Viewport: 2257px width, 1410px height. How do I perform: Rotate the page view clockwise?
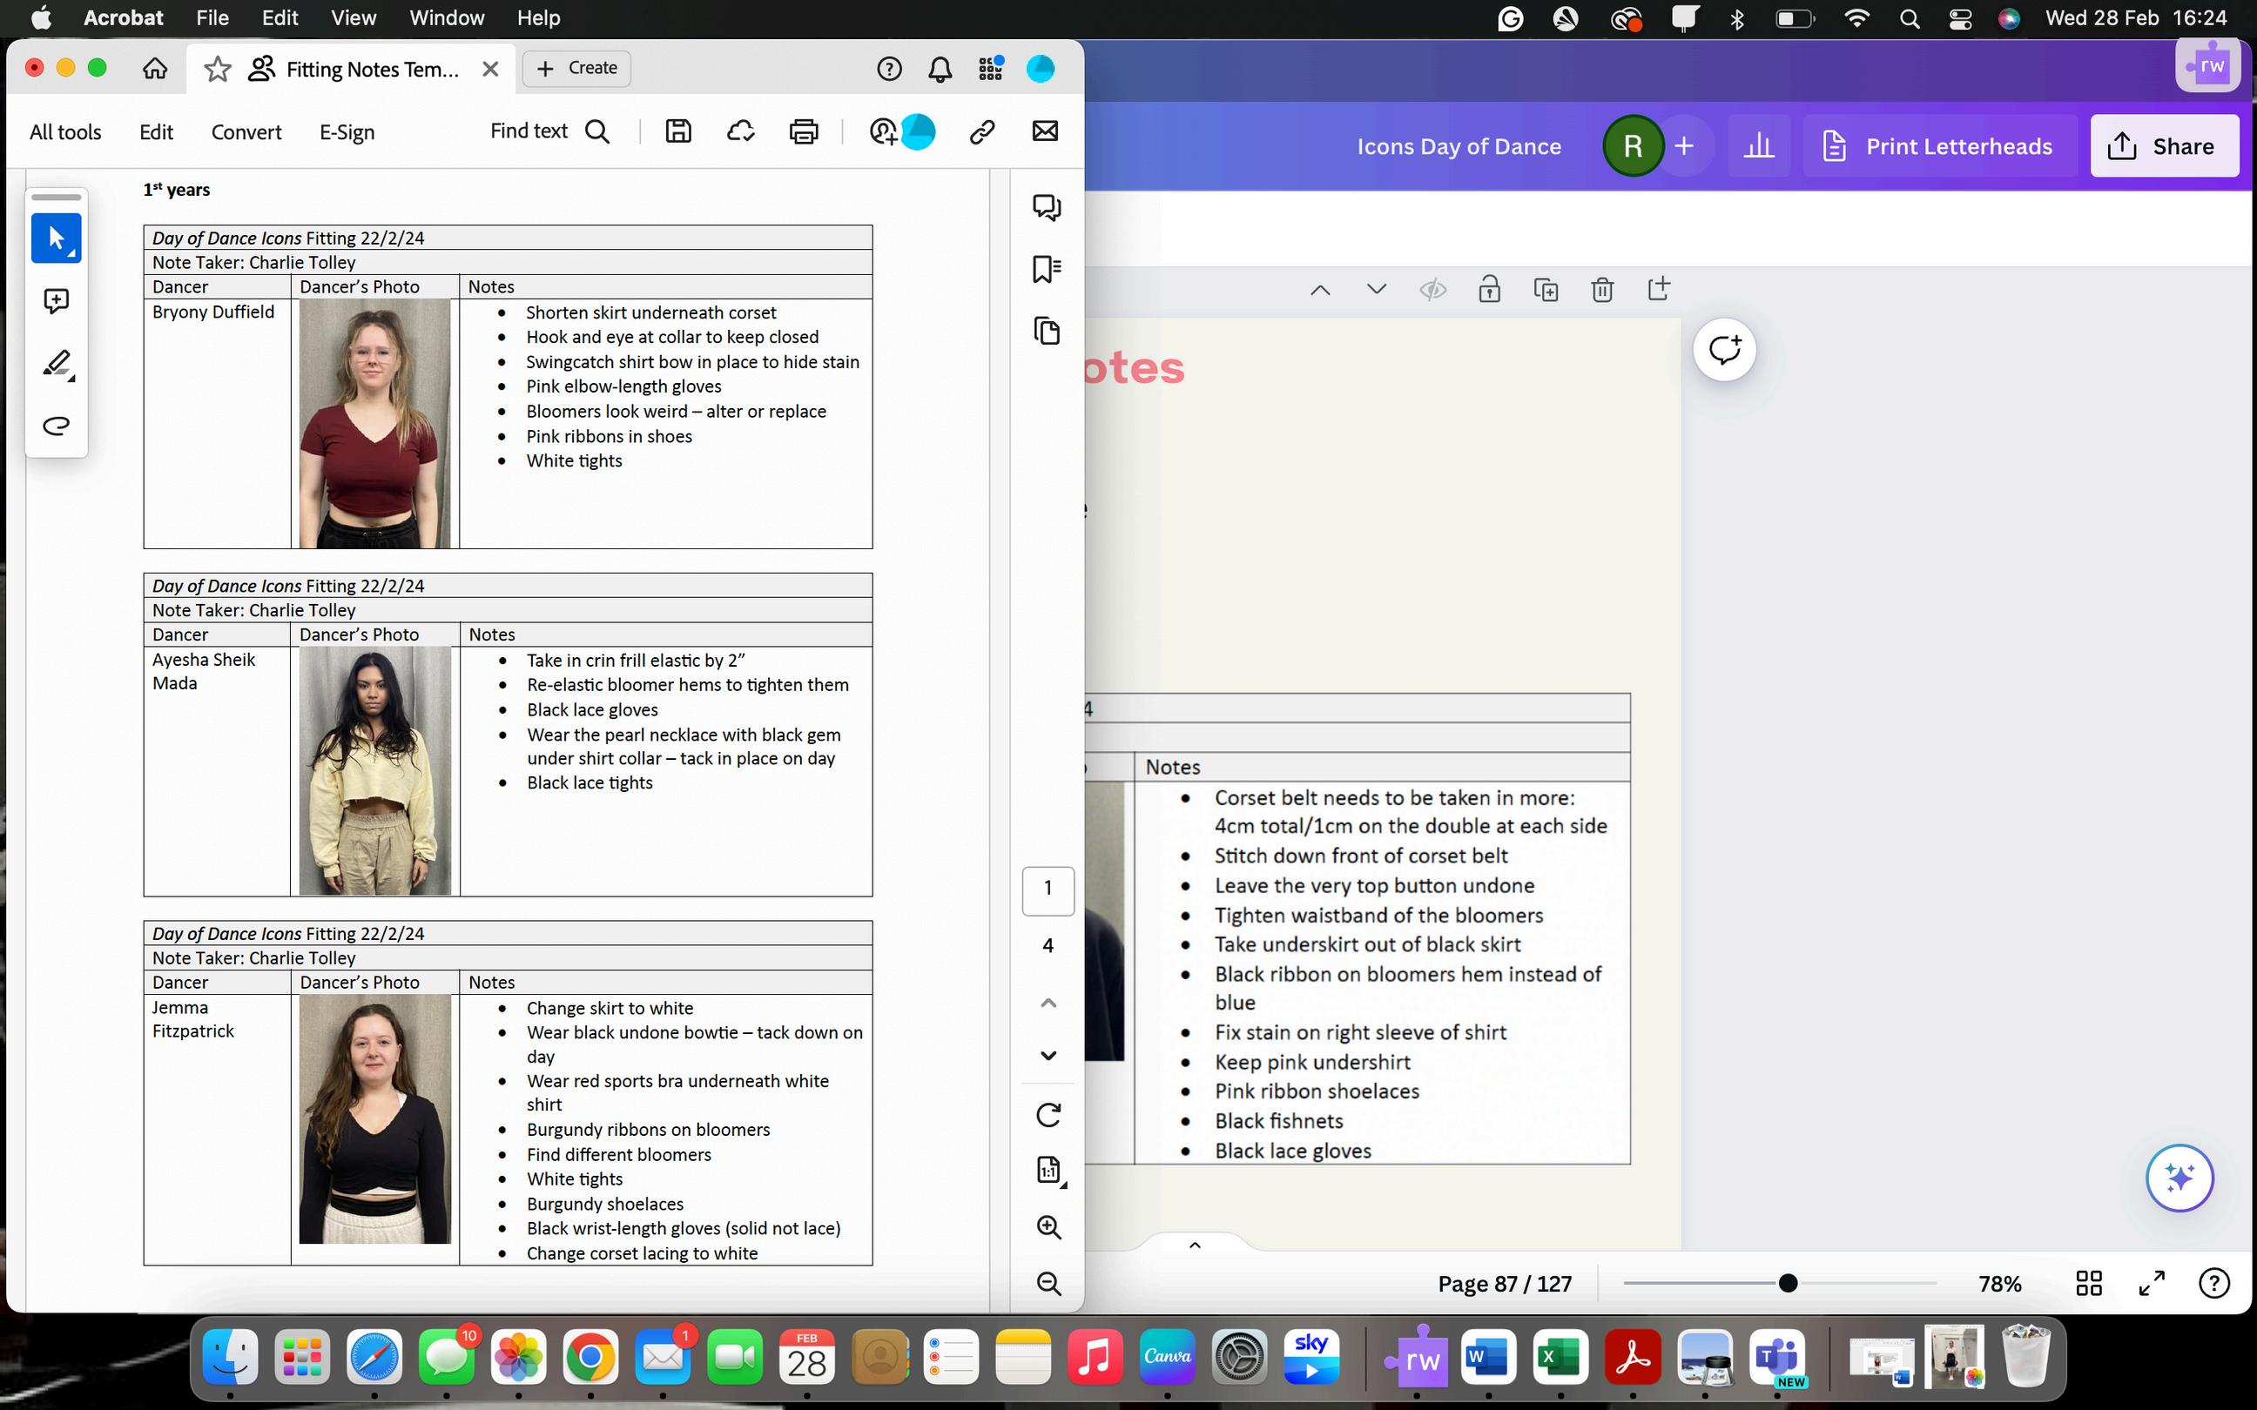tap(1048, 1115)
